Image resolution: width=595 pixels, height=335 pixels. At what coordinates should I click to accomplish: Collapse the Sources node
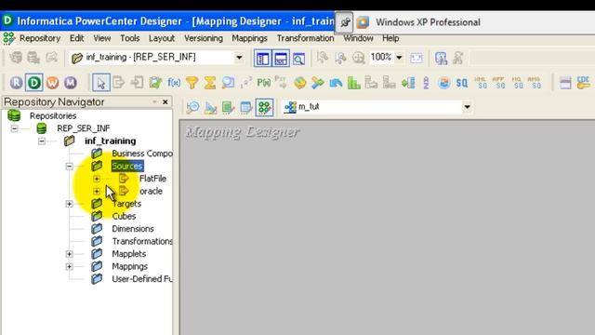pyautogui.click(x=69, y=166)
